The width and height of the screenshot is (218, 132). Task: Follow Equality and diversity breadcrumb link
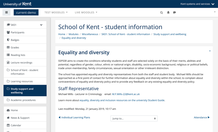point(74,38)
